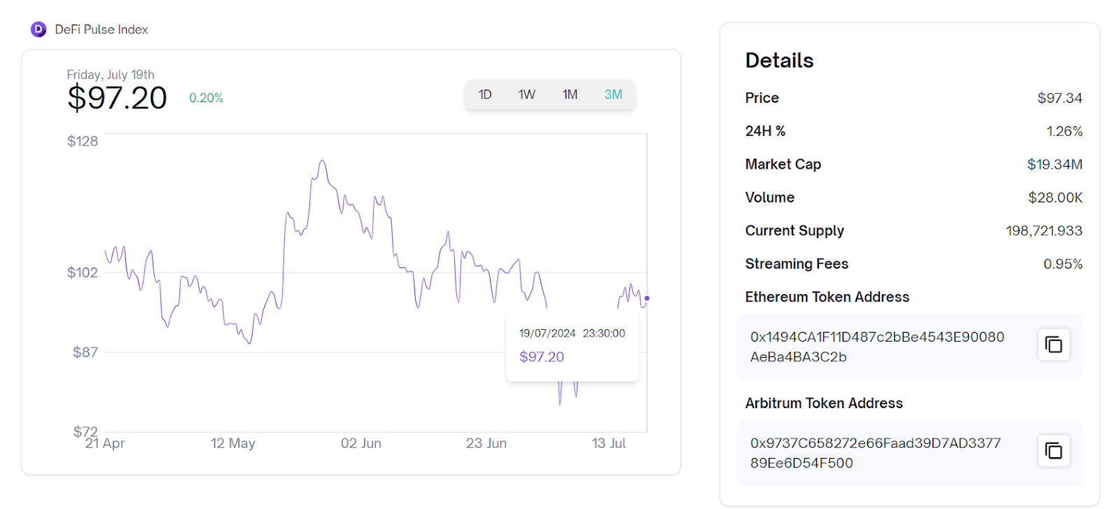Screen dimensions: 1120x509
Task: Click the Details heading
Action: pos(779,60)
